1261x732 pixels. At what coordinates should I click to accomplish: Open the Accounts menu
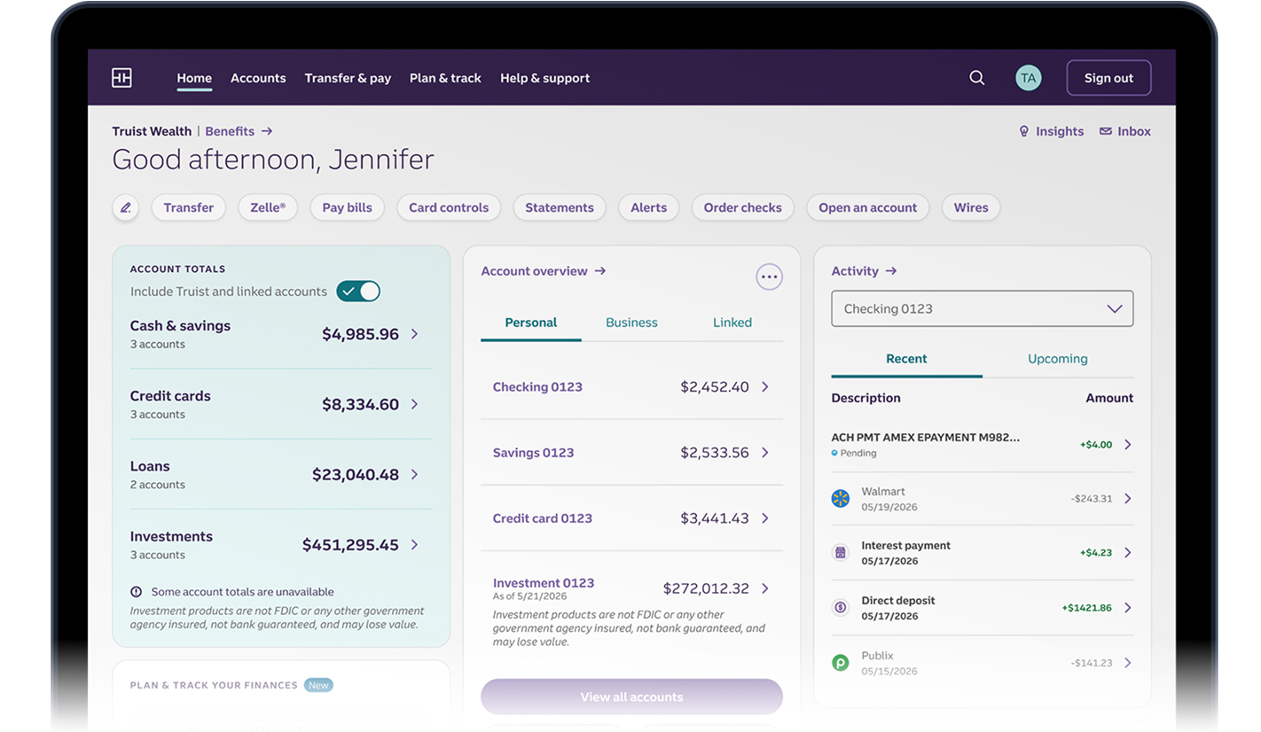pos(258,78)
